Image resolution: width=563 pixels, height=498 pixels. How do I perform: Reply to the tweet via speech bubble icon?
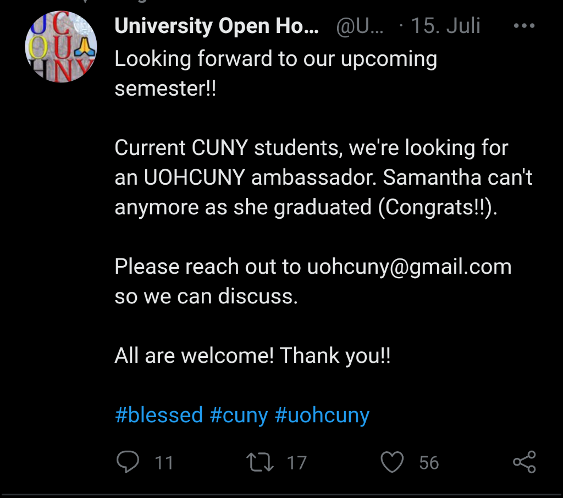[128, 462]
